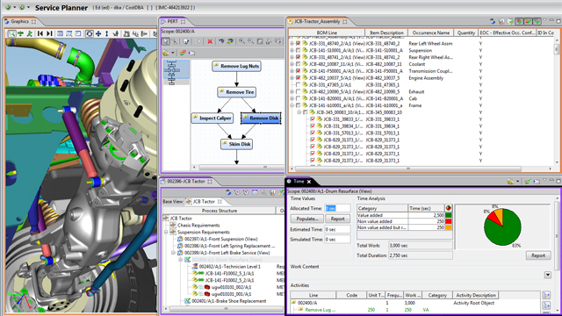
Task: Click the Populate... button
Action: 307,219
